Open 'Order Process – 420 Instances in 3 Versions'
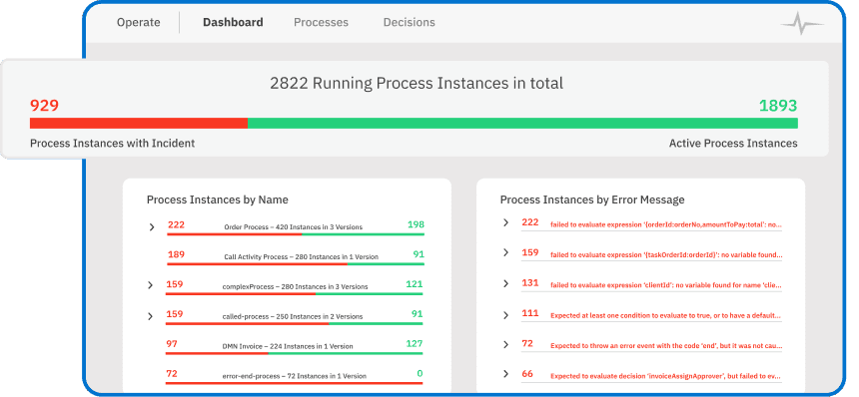The height and width of the screenshot is (397, 859). pos(293,227)
